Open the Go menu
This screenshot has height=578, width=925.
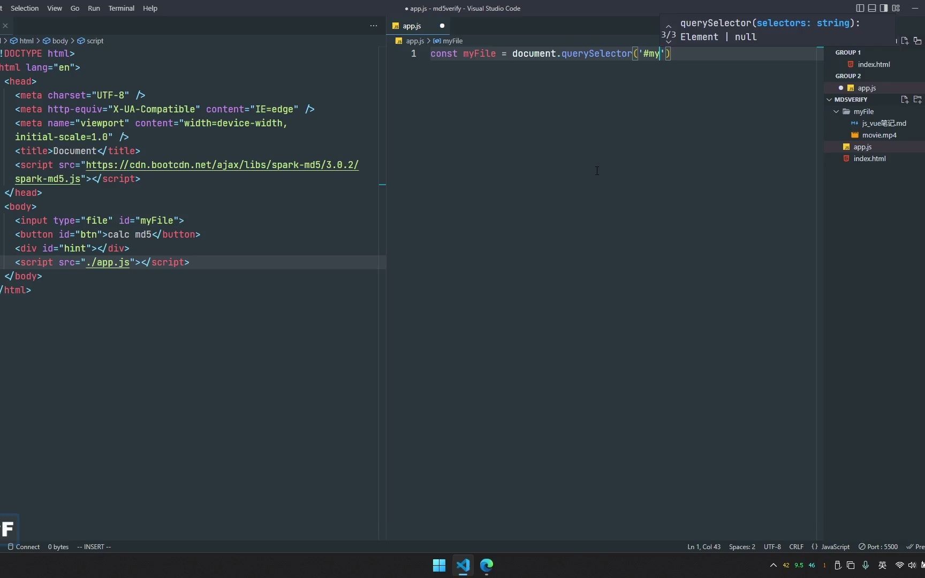coord(75,8)
